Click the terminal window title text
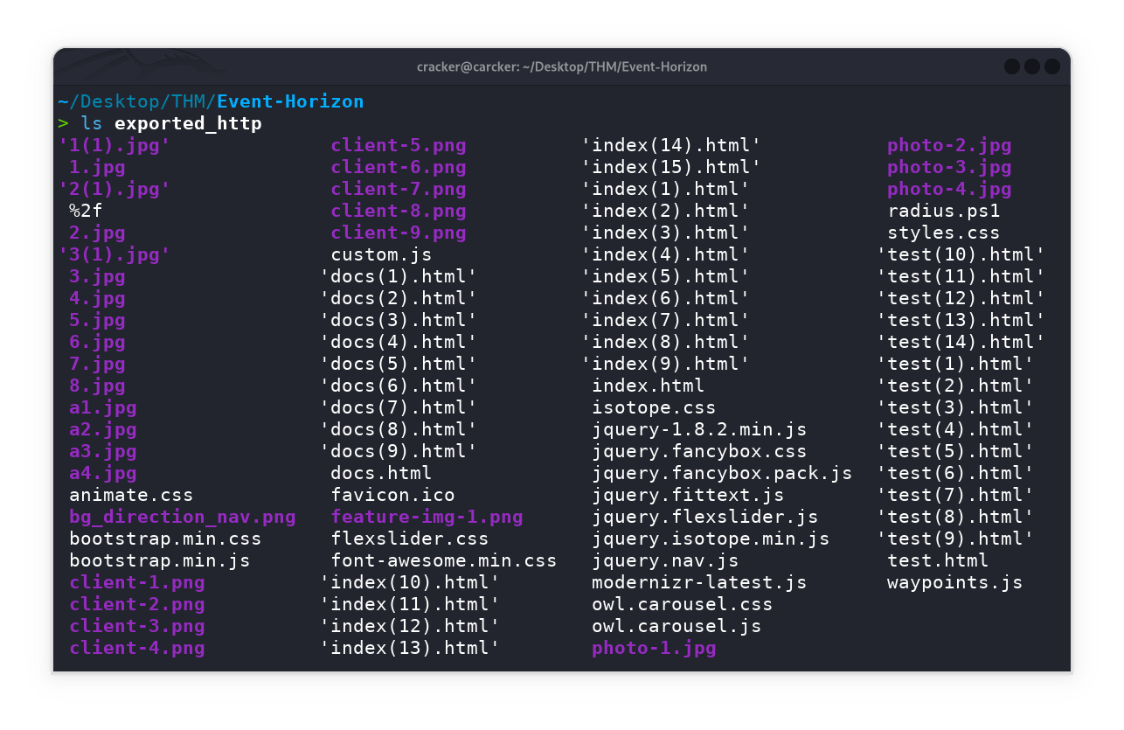This screenshot has height=730, width=1124. pos(562,66)
